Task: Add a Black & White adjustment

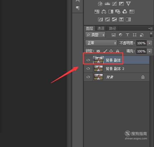Action: point(111,11)
